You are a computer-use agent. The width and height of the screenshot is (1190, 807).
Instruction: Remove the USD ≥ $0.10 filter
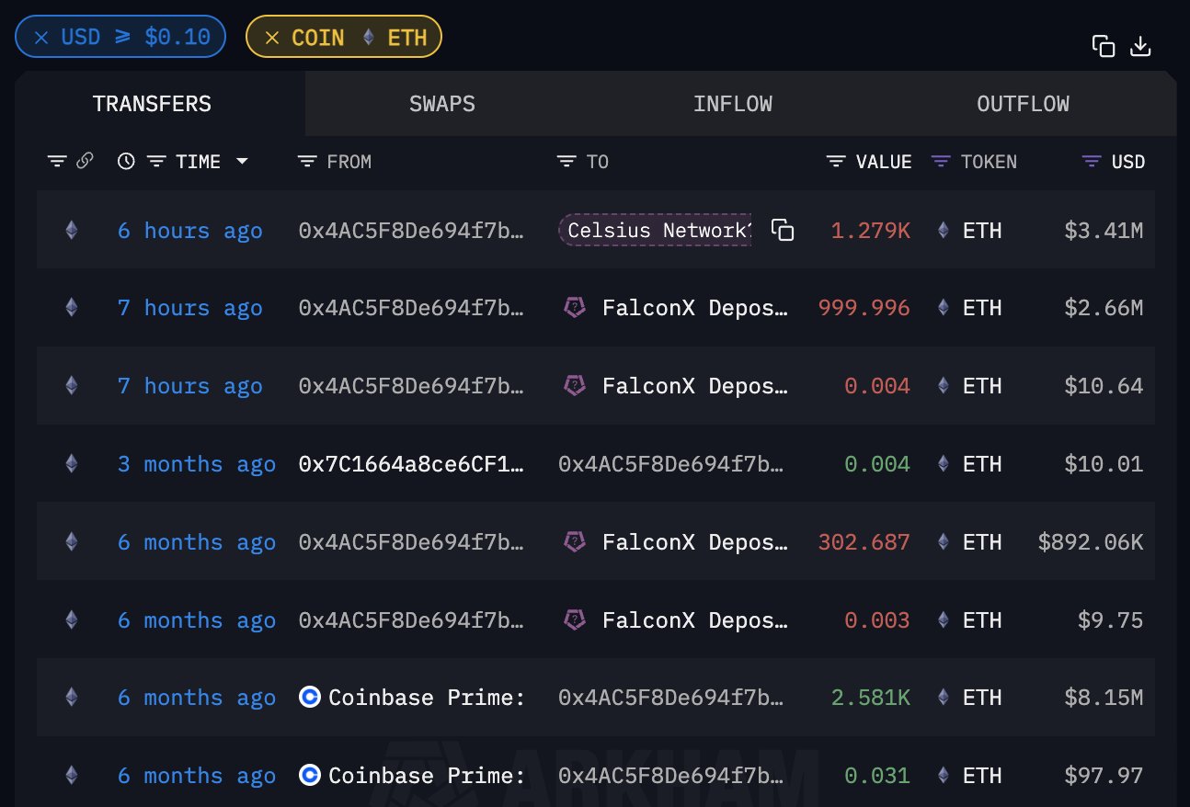click(41, 38)
